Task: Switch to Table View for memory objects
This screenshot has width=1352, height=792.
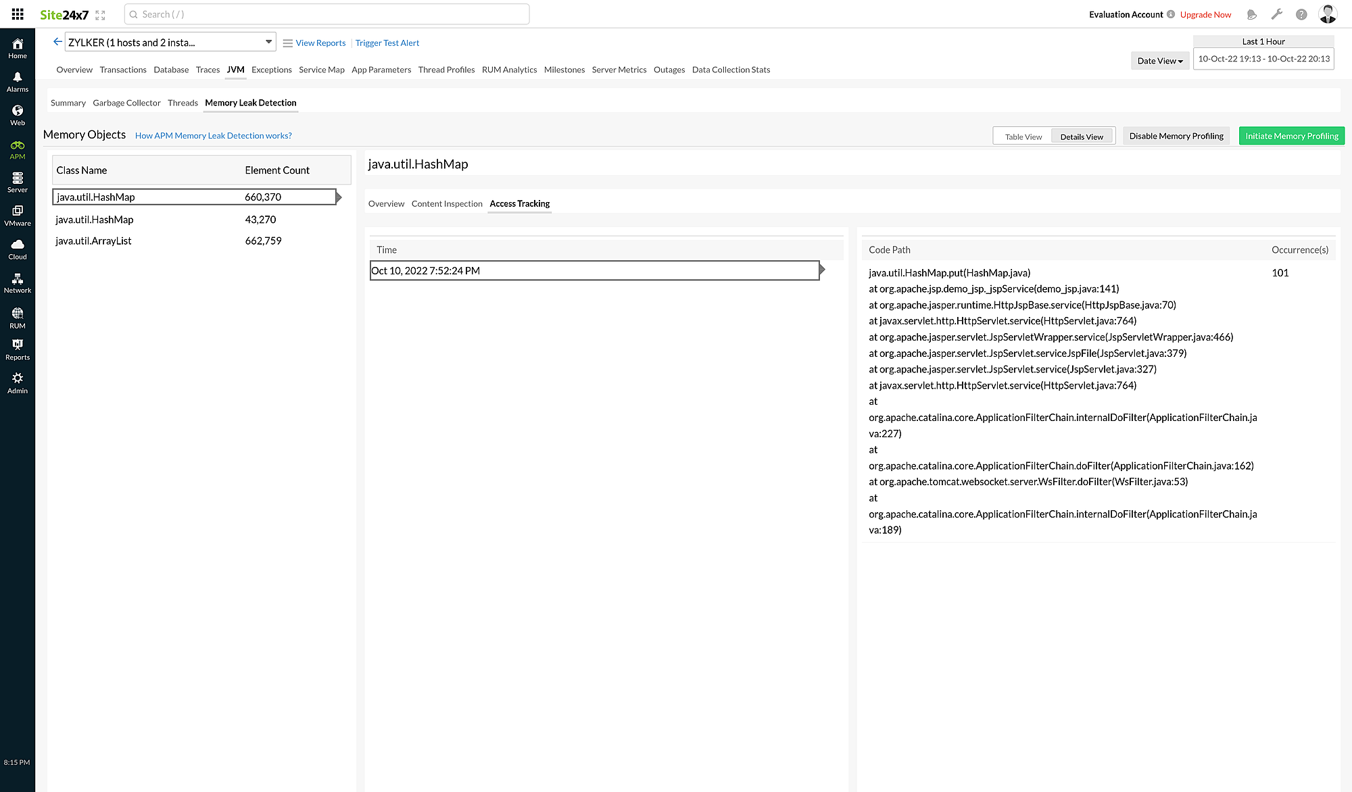Action: click(x=1022, y=136)
